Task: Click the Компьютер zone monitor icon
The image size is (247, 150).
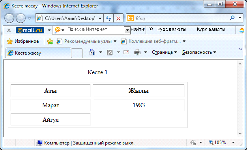Action: [39, 143]
